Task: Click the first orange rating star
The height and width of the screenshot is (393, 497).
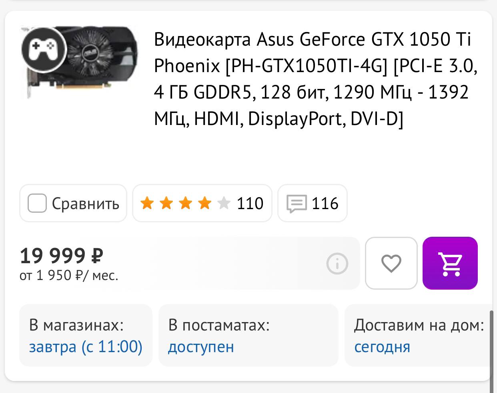Action: [147, 204]
